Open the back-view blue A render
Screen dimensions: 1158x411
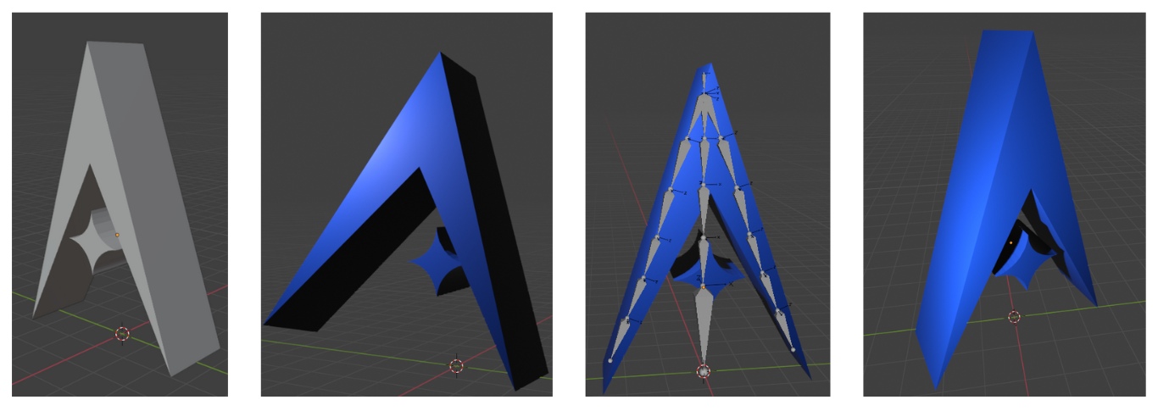(1005, 204)
